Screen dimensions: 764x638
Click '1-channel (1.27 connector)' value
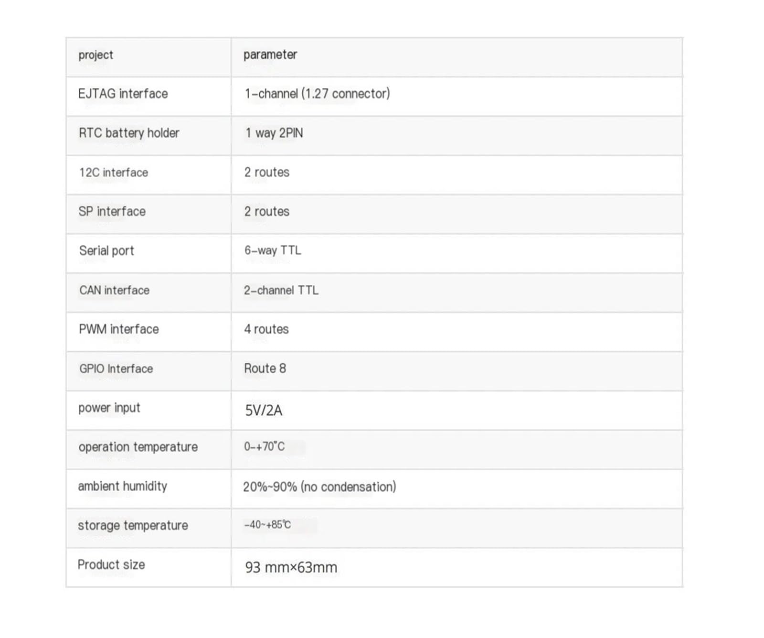(x=318, y=94)
